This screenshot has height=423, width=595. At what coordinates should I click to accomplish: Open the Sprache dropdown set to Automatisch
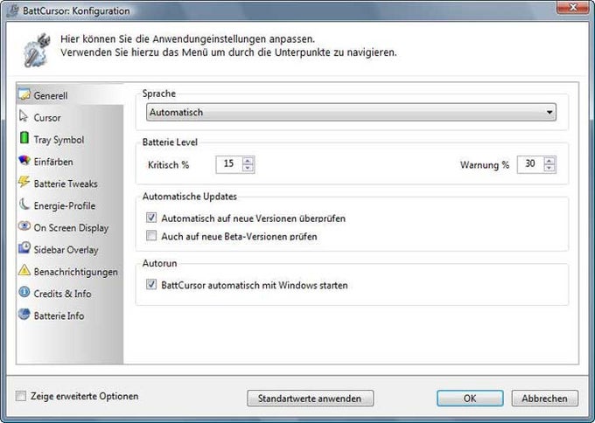351,112
